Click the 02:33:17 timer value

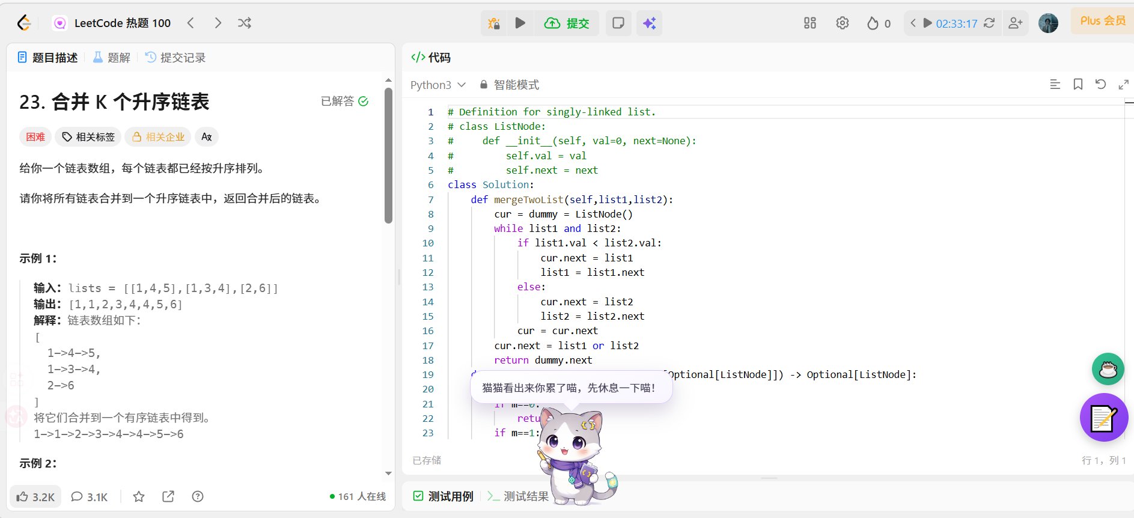tap(957, 23)
